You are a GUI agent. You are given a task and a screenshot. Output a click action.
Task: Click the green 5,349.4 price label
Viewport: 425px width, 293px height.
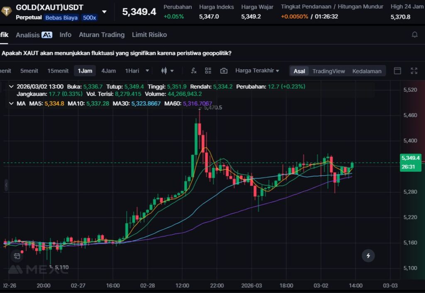click(x=410, y=158)
